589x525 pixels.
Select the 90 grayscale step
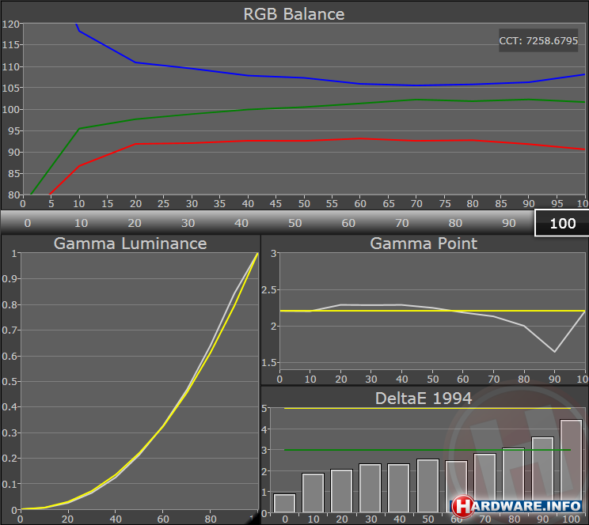point(508,223)
